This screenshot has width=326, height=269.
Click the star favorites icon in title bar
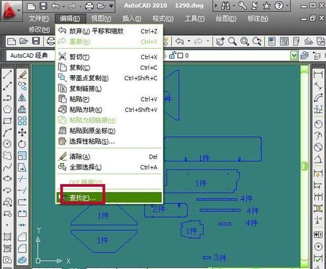(x=266, y=6)
